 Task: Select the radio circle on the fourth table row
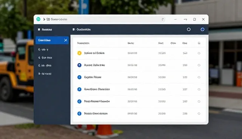pyautogui.click(x=199, y=90)
